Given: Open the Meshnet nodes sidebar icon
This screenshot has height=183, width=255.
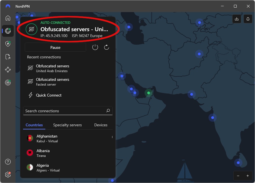Looking at the screenshot, I should click(x=8, y=70).
